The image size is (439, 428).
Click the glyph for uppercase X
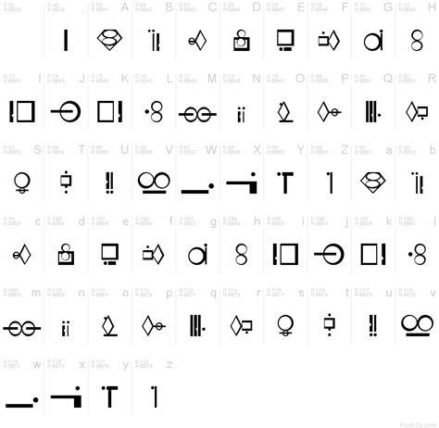point(242,183)
